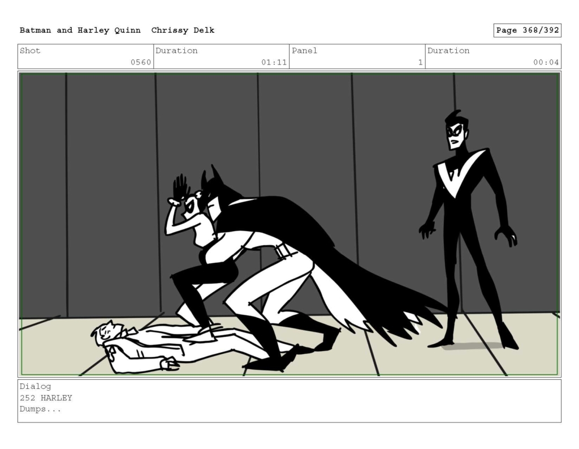Click the storyboard panel drawing
579x449 pixels.
pyautogui.click(x=289, y=224)
